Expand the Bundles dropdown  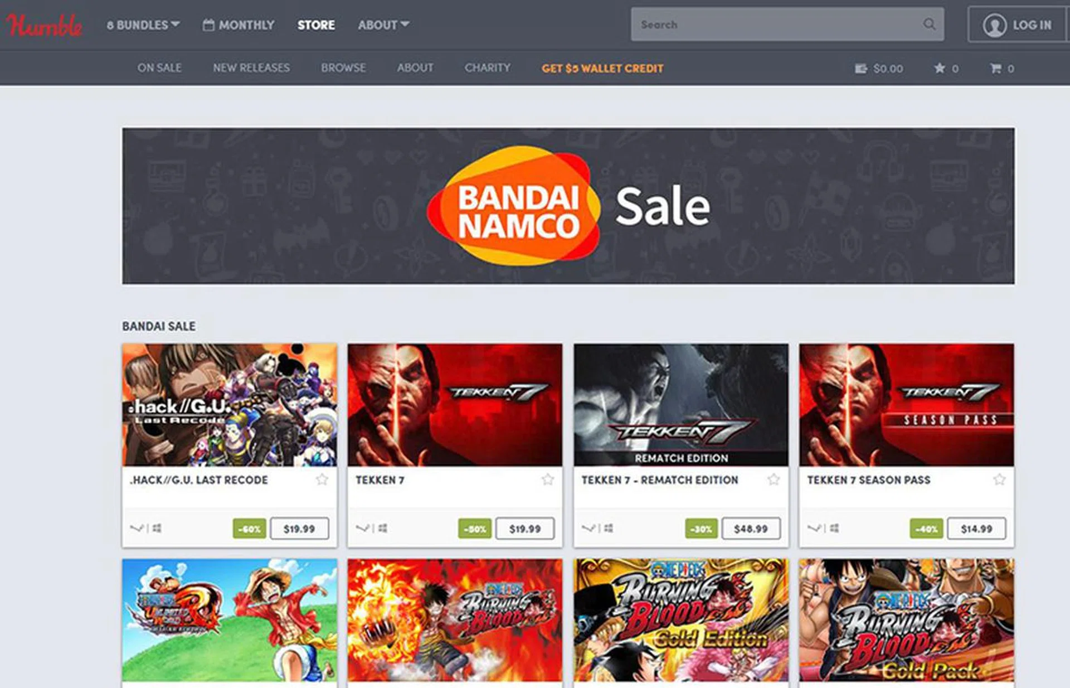143,25
